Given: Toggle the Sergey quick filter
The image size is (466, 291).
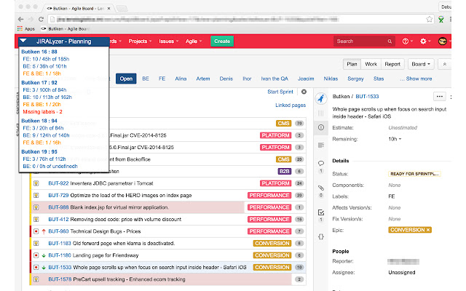Looking at the screenshot, I should [355, 79].
